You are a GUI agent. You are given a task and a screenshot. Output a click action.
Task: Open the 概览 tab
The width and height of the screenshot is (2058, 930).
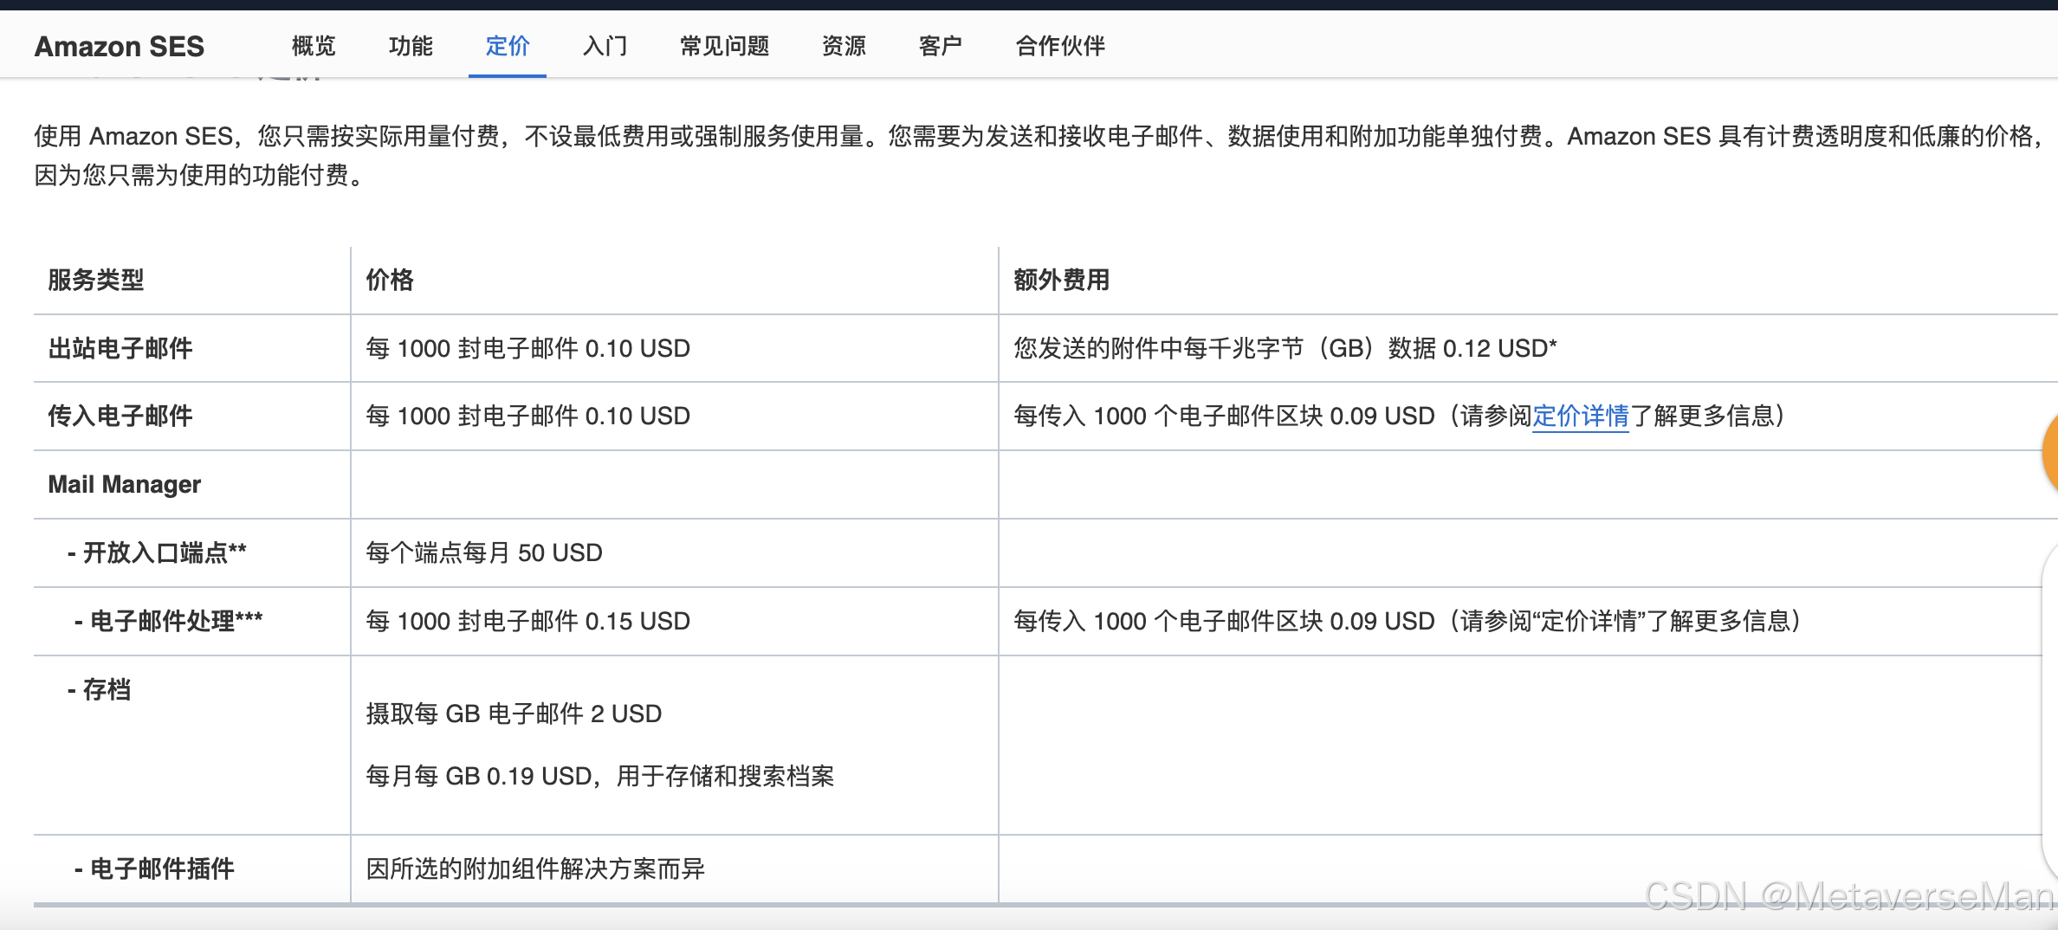[x=314, y=46]
